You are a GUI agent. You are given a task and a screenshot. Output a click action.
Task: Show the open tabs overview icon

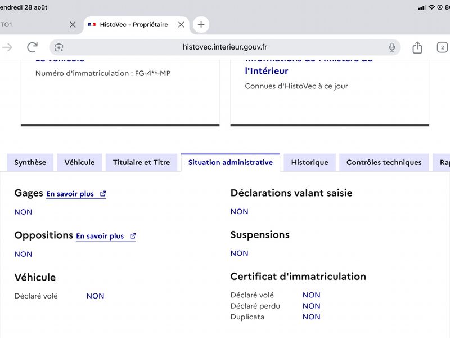click(442, 47)
